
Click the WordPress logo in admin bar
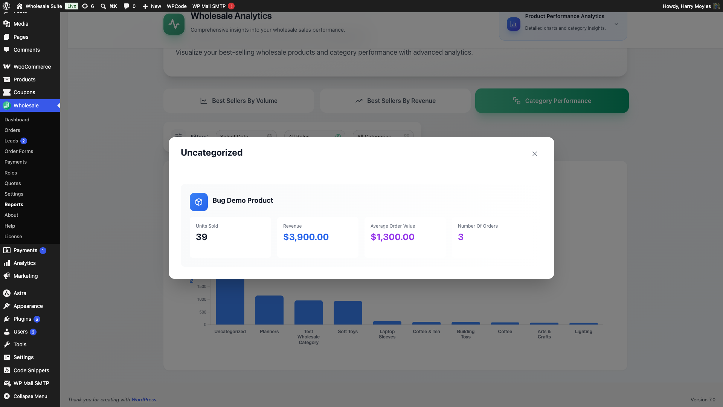click(x=6, y=6)
